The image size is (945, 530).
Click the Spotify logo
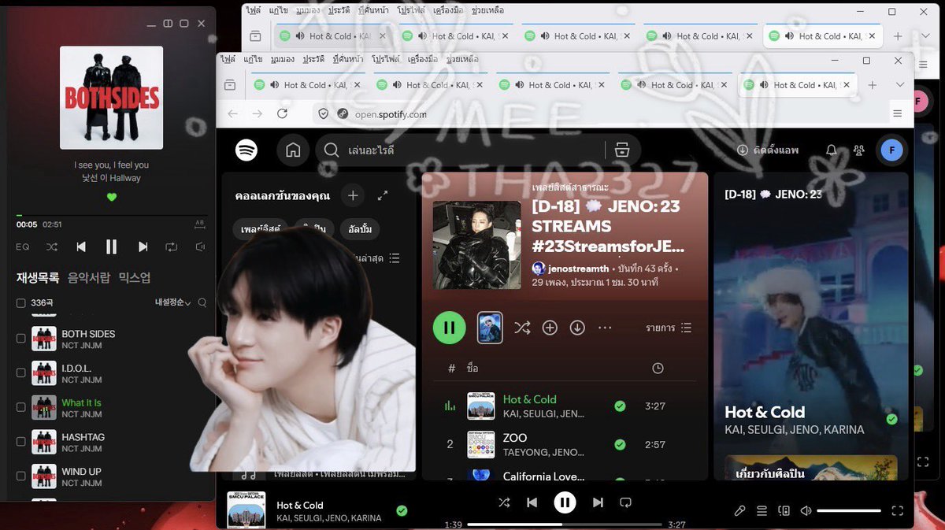coord(246,150)
